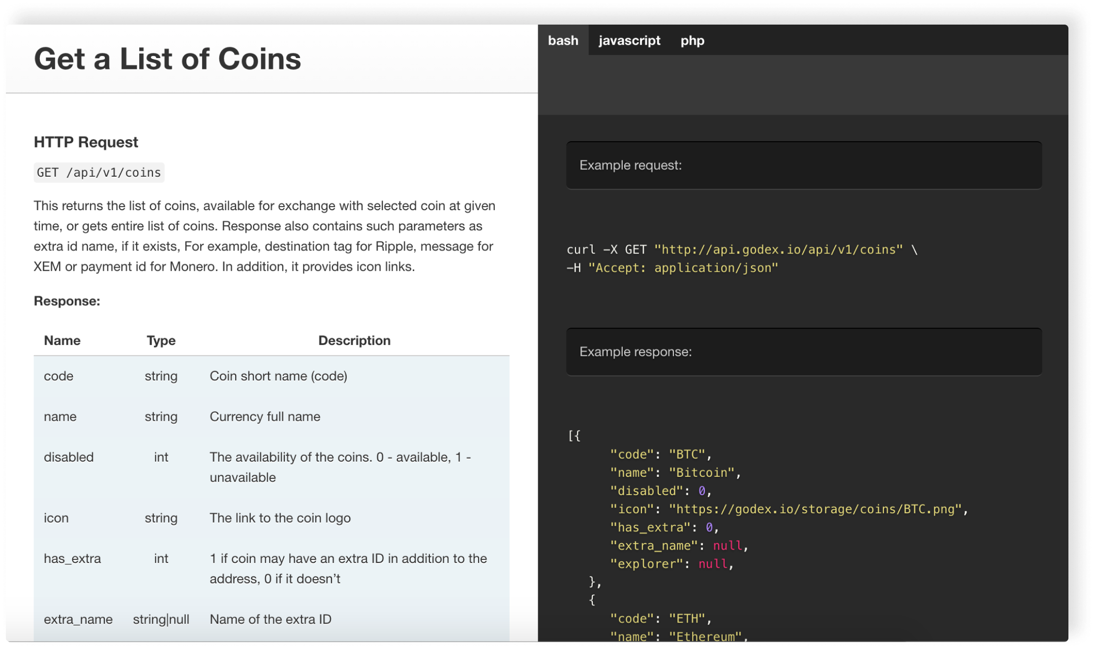1094x649 pixels.
Task: Click the Accept application/json header string
Action: [683, 268]
